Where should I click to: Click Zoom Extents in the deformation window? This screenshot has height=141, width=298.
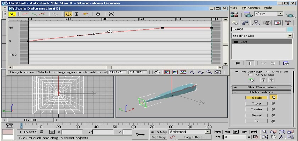pyautogui.click(x=166, y=72)
